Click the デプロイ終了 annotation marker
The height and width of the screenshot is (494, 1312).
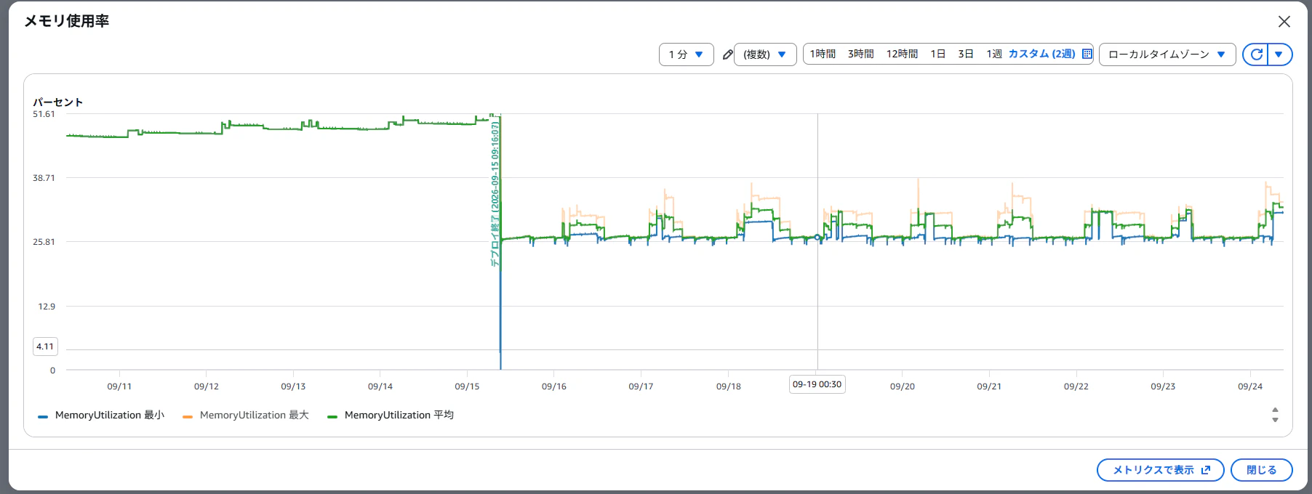495,194
